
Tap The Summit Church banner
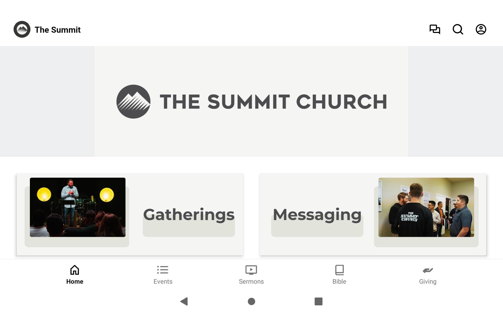click(251, 102)
